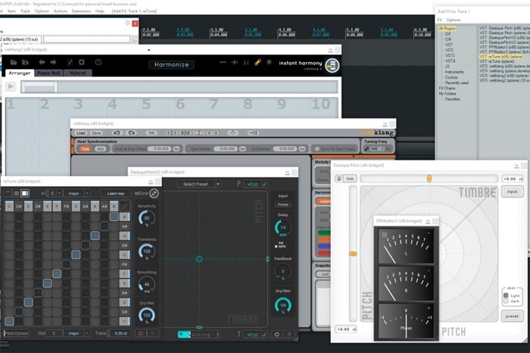Toggle the Pitch Correct switch in reTune

pyautogui.click(x=17, y=333)
